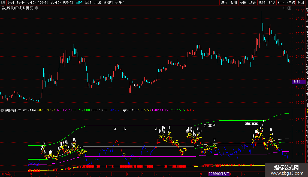Click the 复权 button

tap(224, 2)
